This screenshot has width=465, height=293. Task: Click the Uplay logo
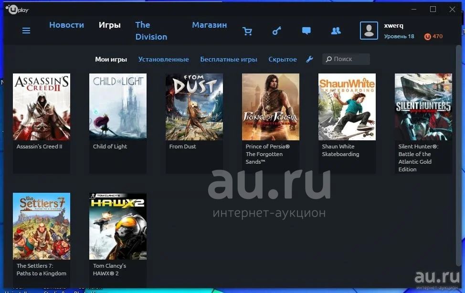click(17, 10)
